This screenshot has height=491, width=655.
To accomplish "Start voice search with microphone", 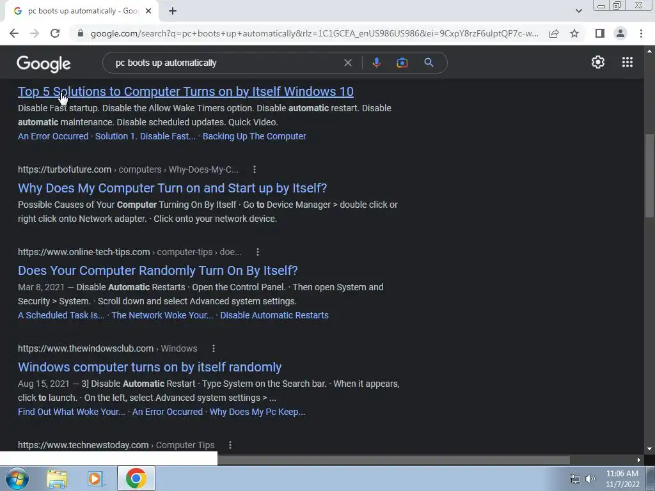I will [x=376, y=63].
